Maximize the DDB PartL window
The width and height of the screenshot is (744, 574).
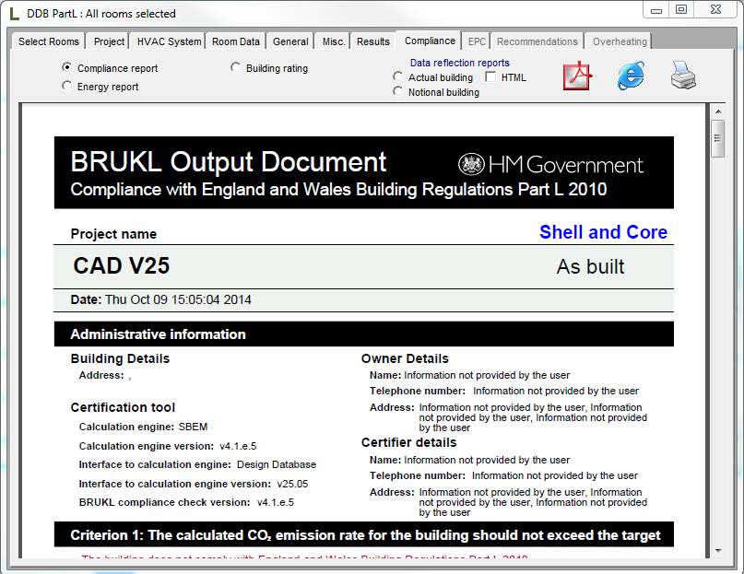point(681,10)
